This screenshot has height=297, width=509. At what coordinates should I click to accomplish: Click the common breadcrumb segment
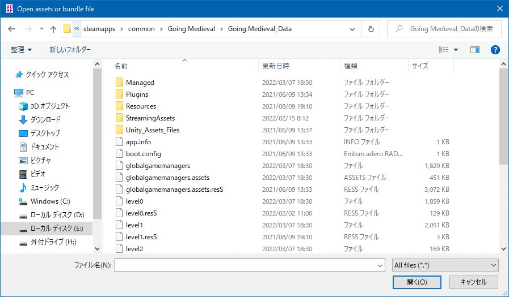coord(141,29)
